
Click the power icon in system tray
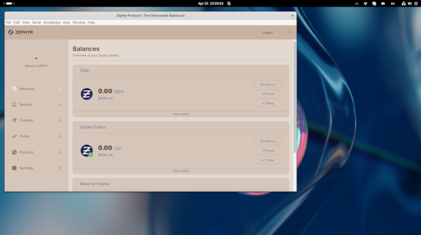(x=416, y=4)
